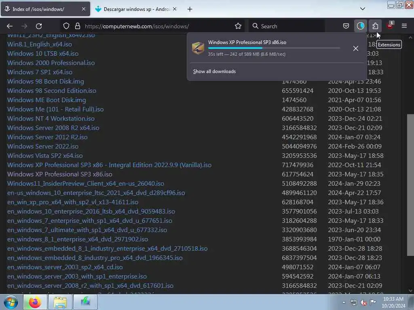The width and height of the screenshot is (414, 310).
Task: View site security padlock details
Action: click(77, 26)
